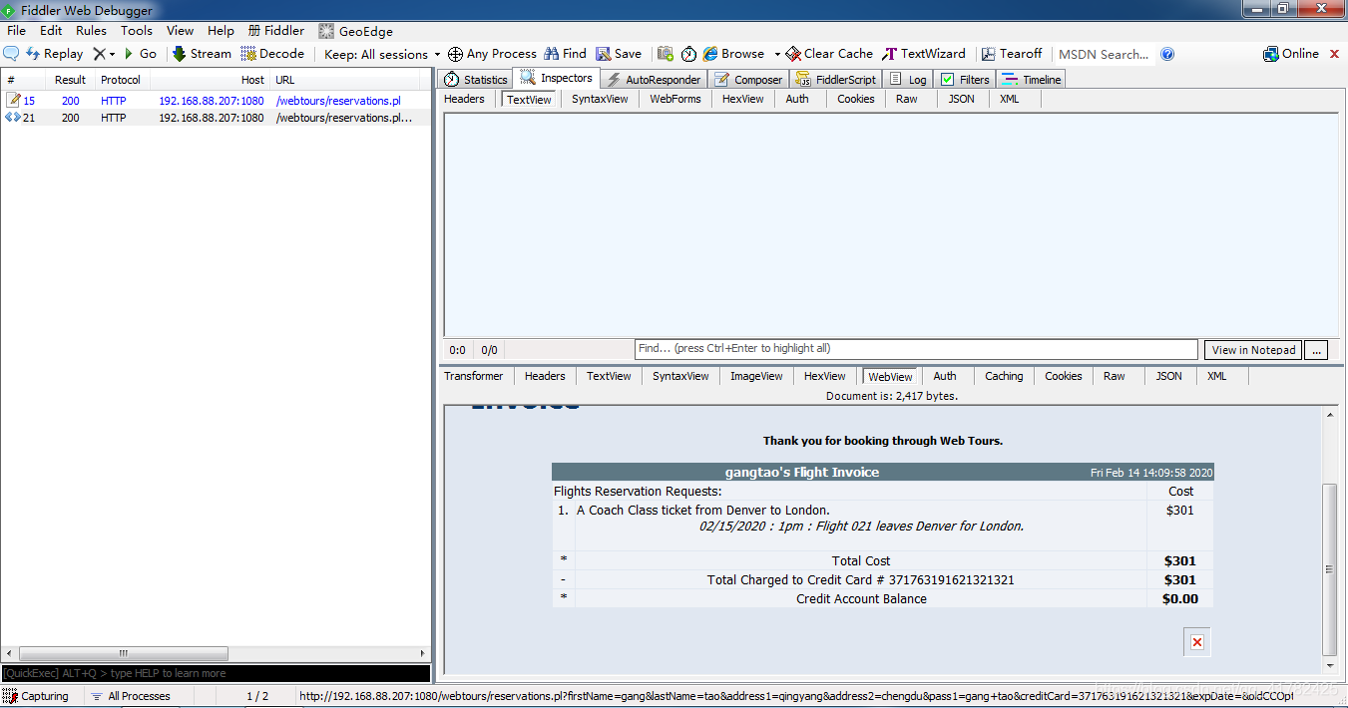The image size is (1348, 708).
Task: Toggle Stream mode in toolbar
Action: click(x=202, y=54)
